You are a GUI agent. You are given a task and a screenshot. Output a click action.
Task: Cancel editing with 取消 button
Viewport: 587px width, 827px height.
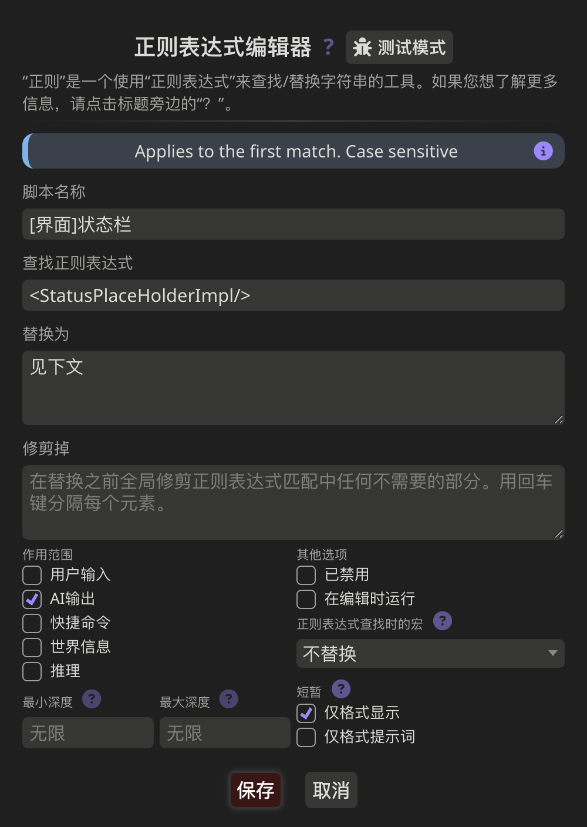pyautogui.click(x=331, y=790)
